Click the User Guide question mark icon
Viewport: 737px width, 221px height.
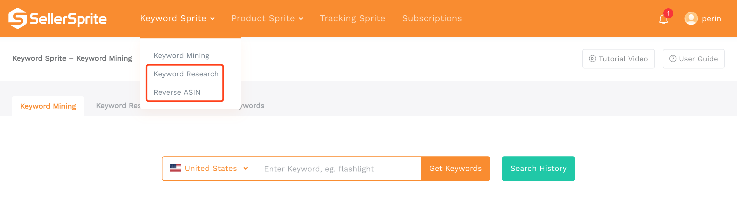click(x=673, y=59)
